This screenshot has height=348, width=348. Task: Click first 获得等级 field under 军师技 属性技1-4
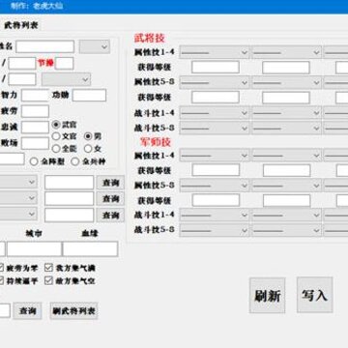(216, 170)
